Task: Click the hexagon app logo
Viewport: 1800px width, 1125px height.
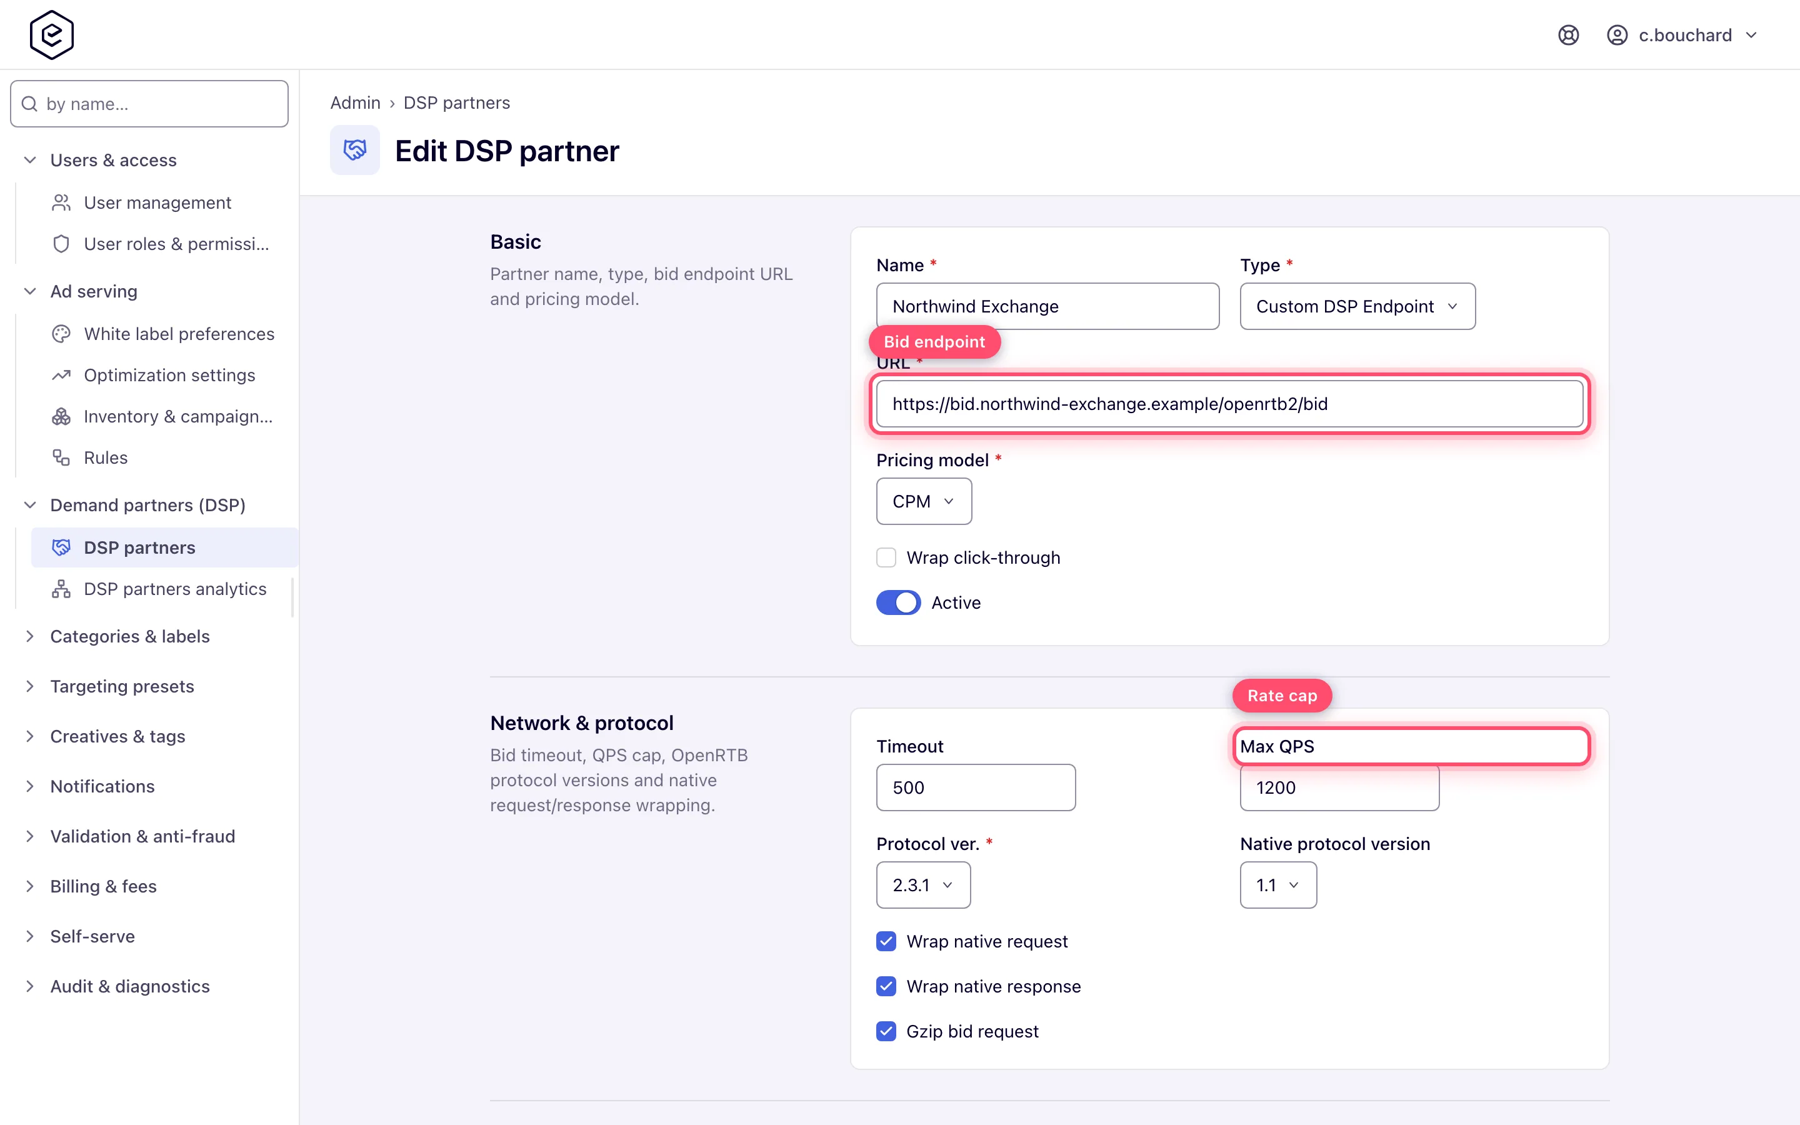Action: [x=51, y=35]
